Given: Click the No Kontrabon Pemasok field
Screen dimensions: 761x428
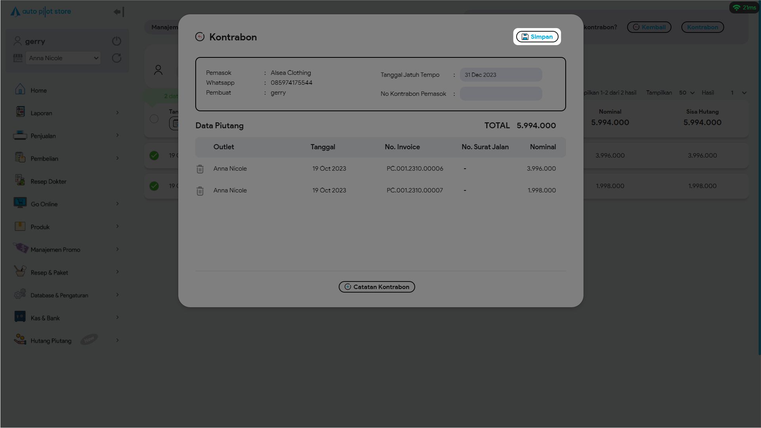Looking at the screenshot, I should point(501,94).
